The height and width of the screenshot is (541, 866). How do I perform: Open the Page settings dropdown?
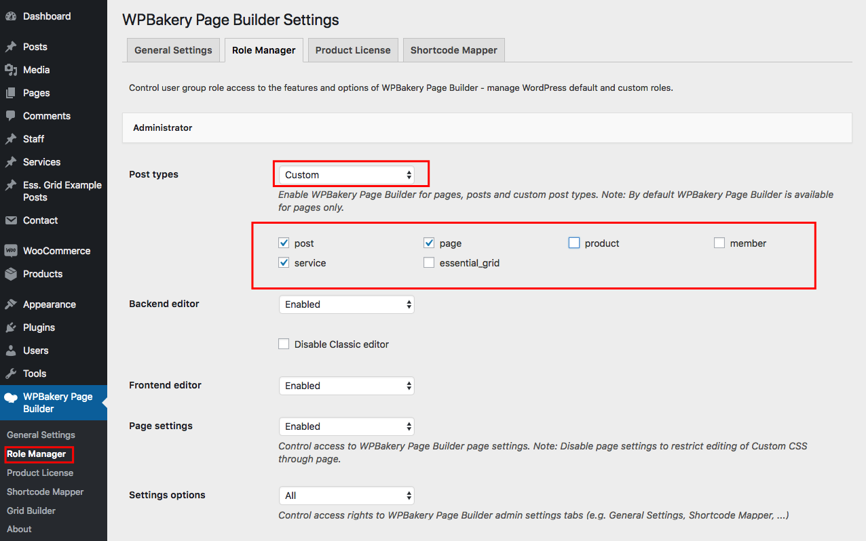point(347,426)
